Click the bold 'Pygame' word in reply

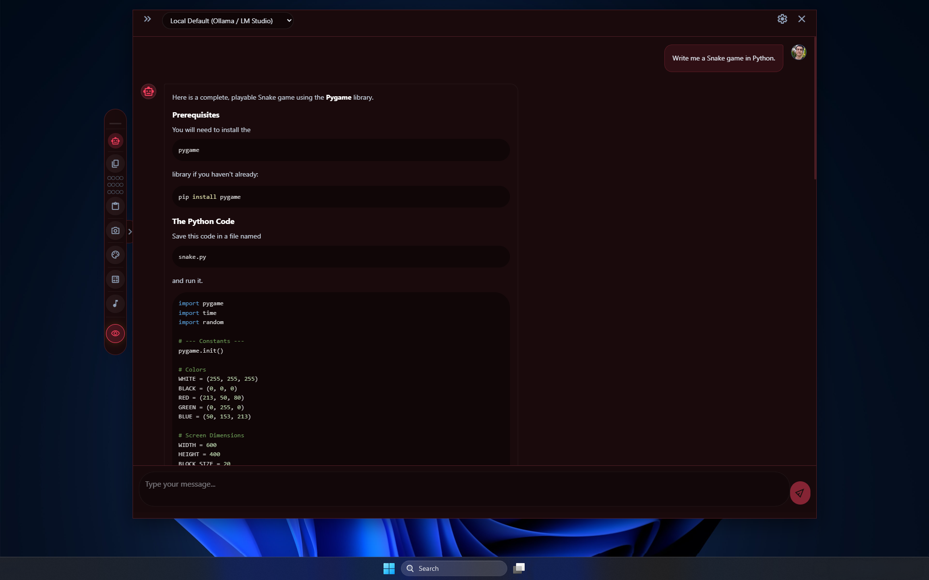[x=339, y=97]
